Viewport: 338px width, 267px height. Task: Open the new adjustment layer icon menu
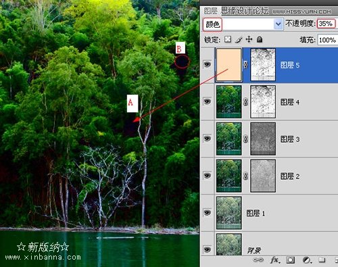(x=307, y=260)
